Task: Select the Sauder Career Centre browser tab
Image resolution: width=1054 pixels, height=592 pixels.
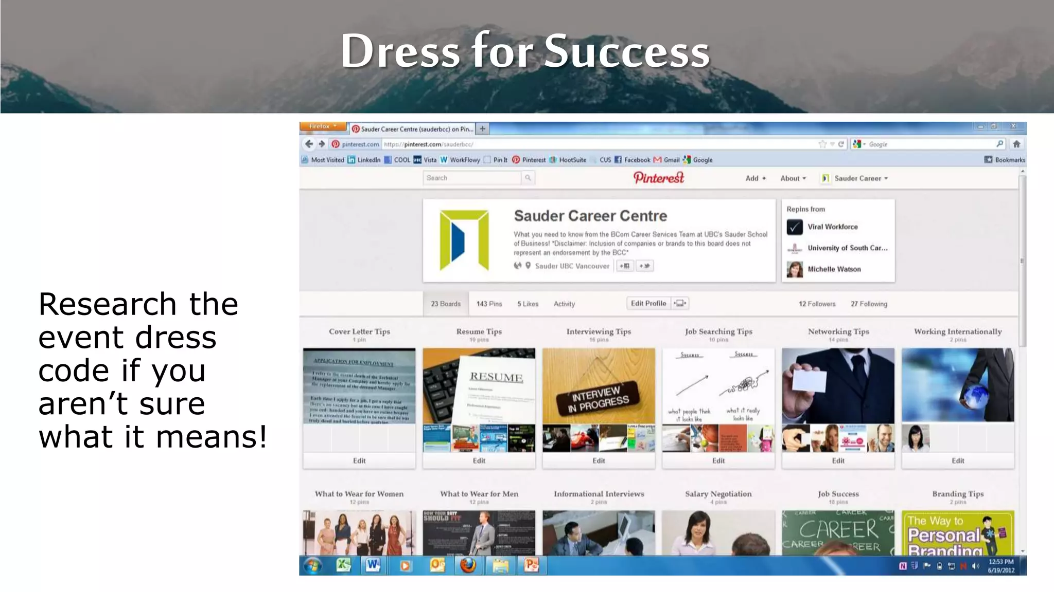Action: pyautogui.click(x=413, y=129)
